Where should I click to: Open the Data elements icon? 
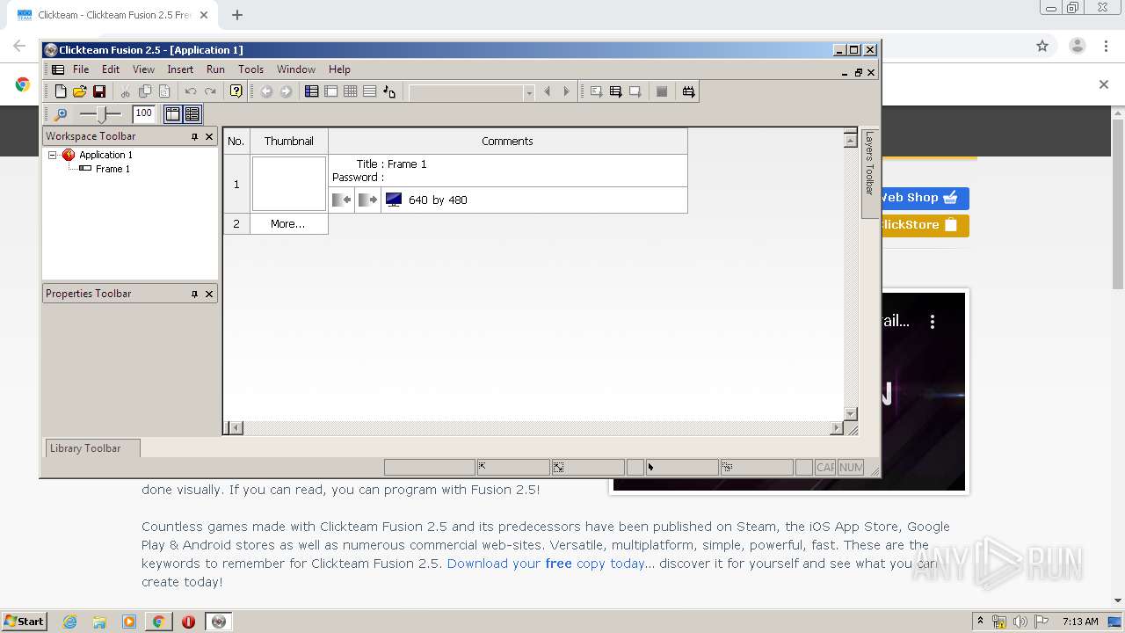[x=389, y=91]
